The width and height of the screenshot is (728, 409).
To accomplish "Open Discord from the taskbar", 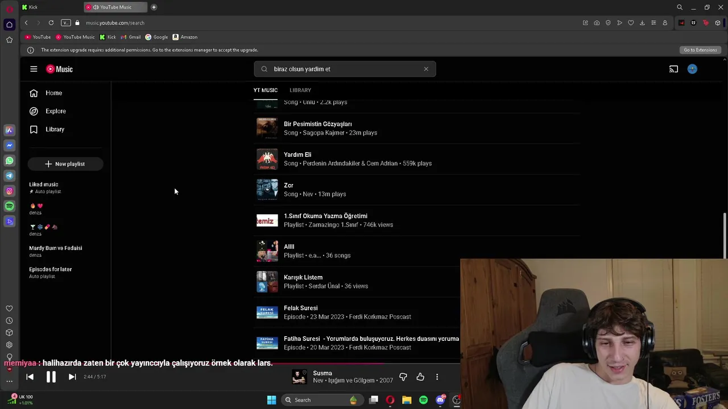I will tap(440, 400).
